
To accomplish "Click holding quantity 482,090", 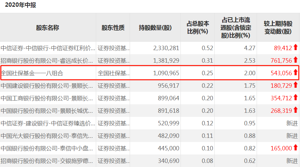I will pos(168,136).
